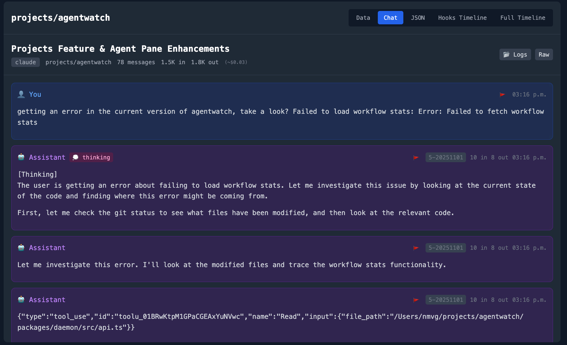
Task: Click the user avatar icon beside You
Action: point(21,94)
